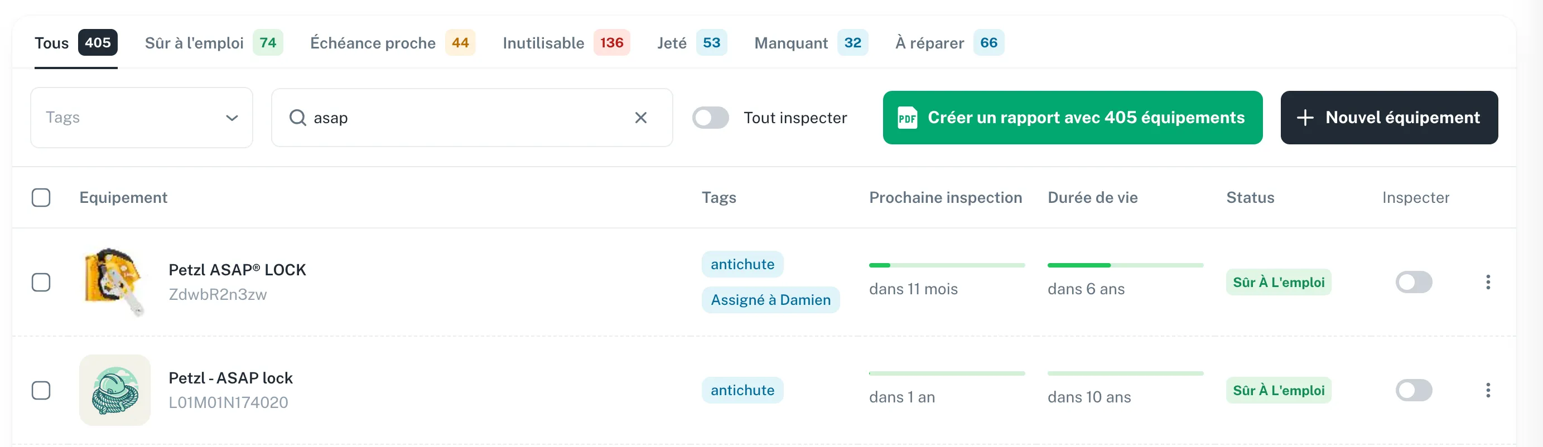Screen dimensions: 1543x447
Task: Click lifespan progress bar showing dans 6 ans
Action: pos(1125,265)
